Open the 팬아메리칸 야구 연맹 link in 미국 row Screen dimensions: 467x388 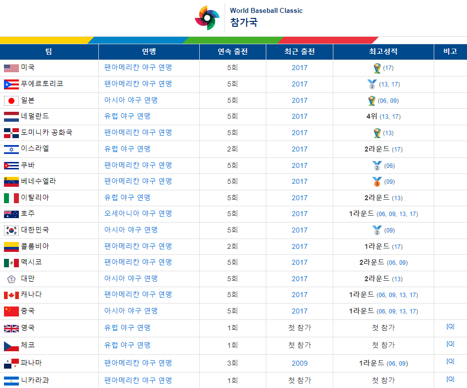pos(138,68)
